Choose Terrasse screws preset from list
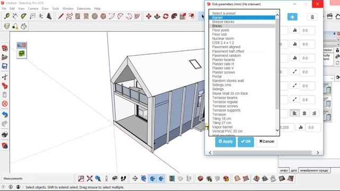Image resolution: width=340 pixels, height=191 pixels. 242,106
